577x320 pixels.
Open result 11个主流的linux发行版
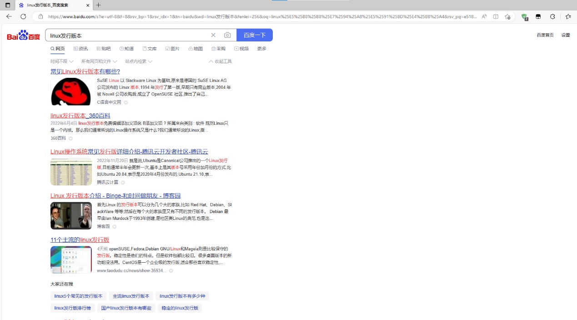[80, 240]
